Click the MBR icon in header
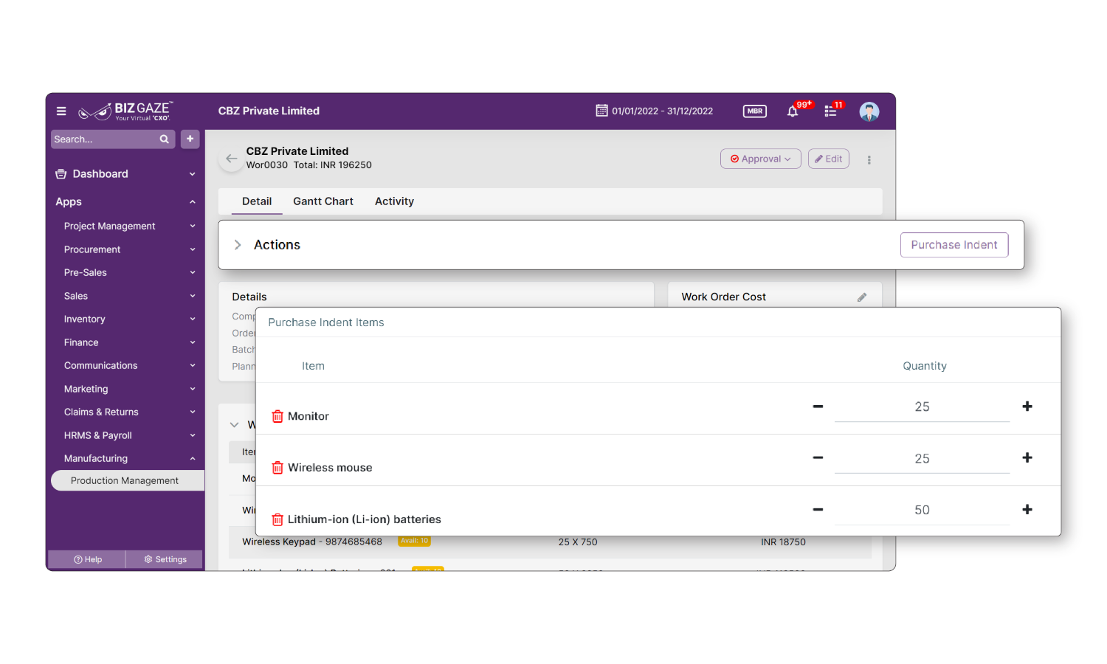 tap(754, 111)
